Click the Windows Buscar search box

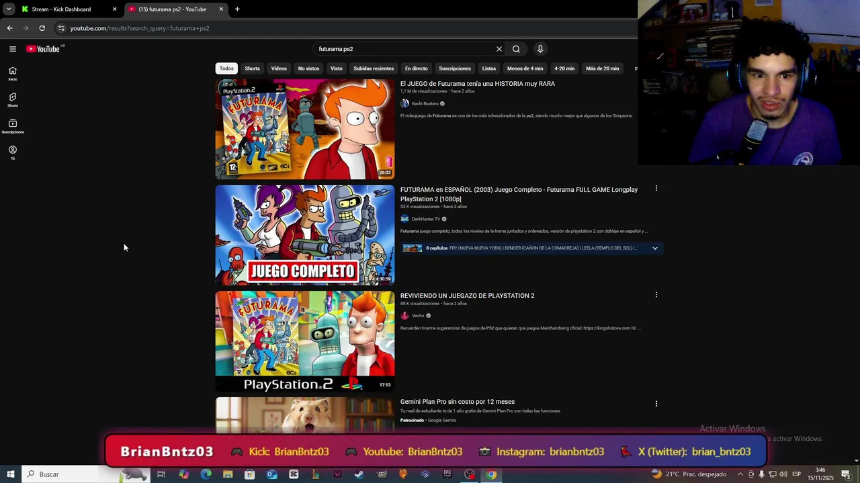click(x=87, y=474)
